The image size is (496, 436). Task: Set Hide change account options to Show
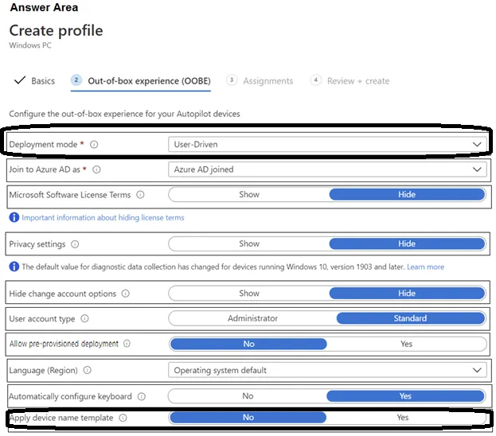(249, 294)
